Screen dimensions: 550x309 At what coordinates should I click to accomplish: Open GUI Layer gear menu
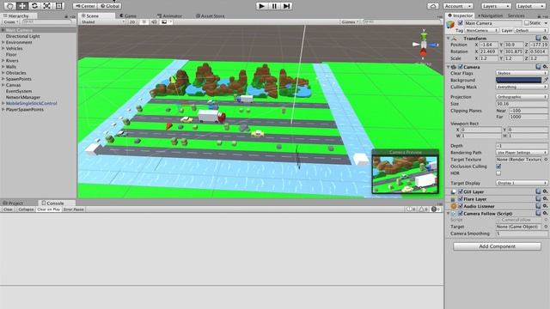point(545,191)
